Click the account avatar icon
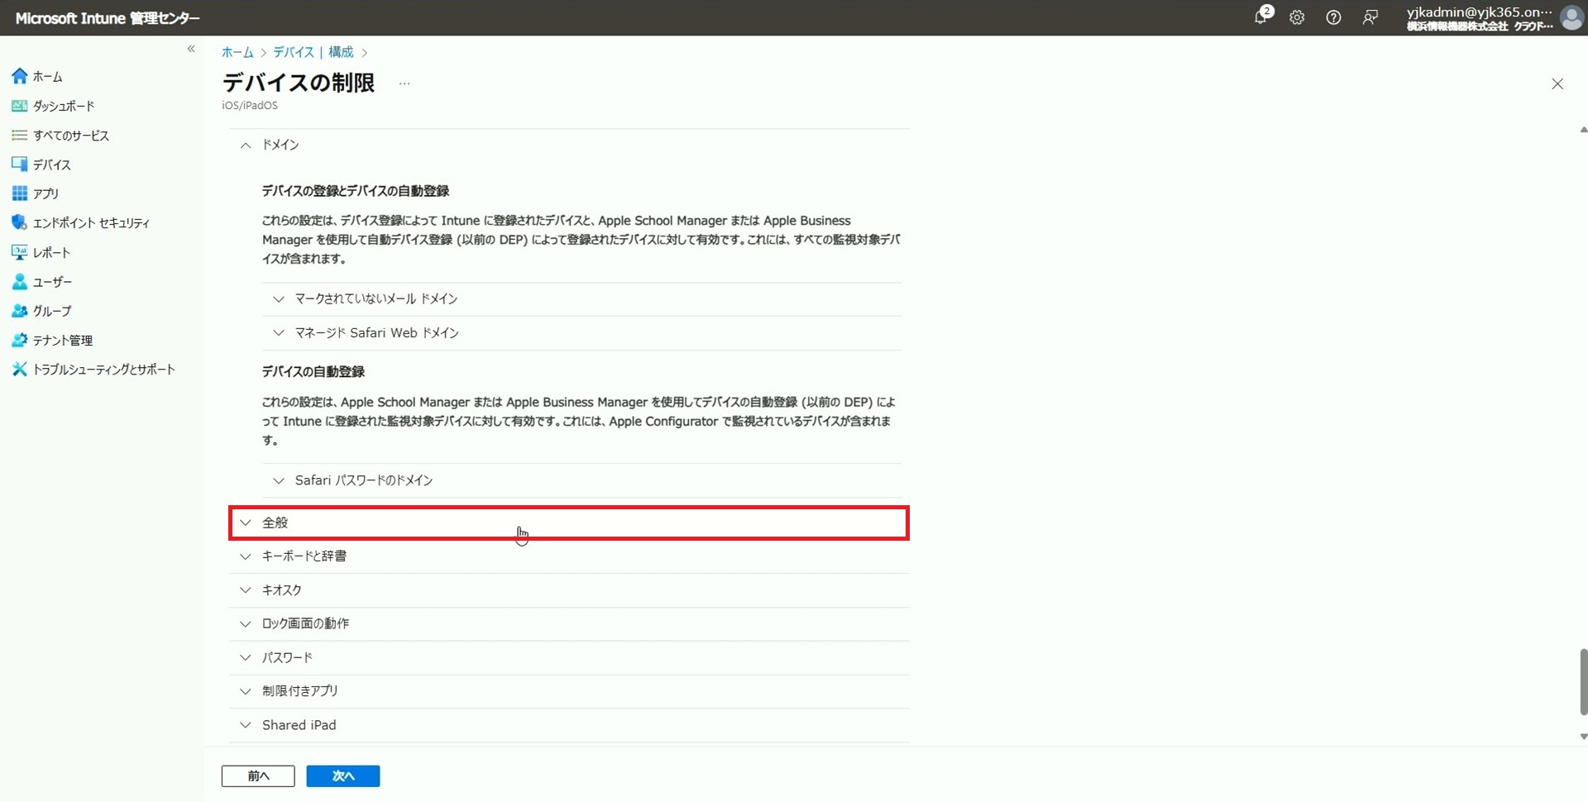Image resolution: width=1588 pixels, height=802 pixels. [1571, 17]
